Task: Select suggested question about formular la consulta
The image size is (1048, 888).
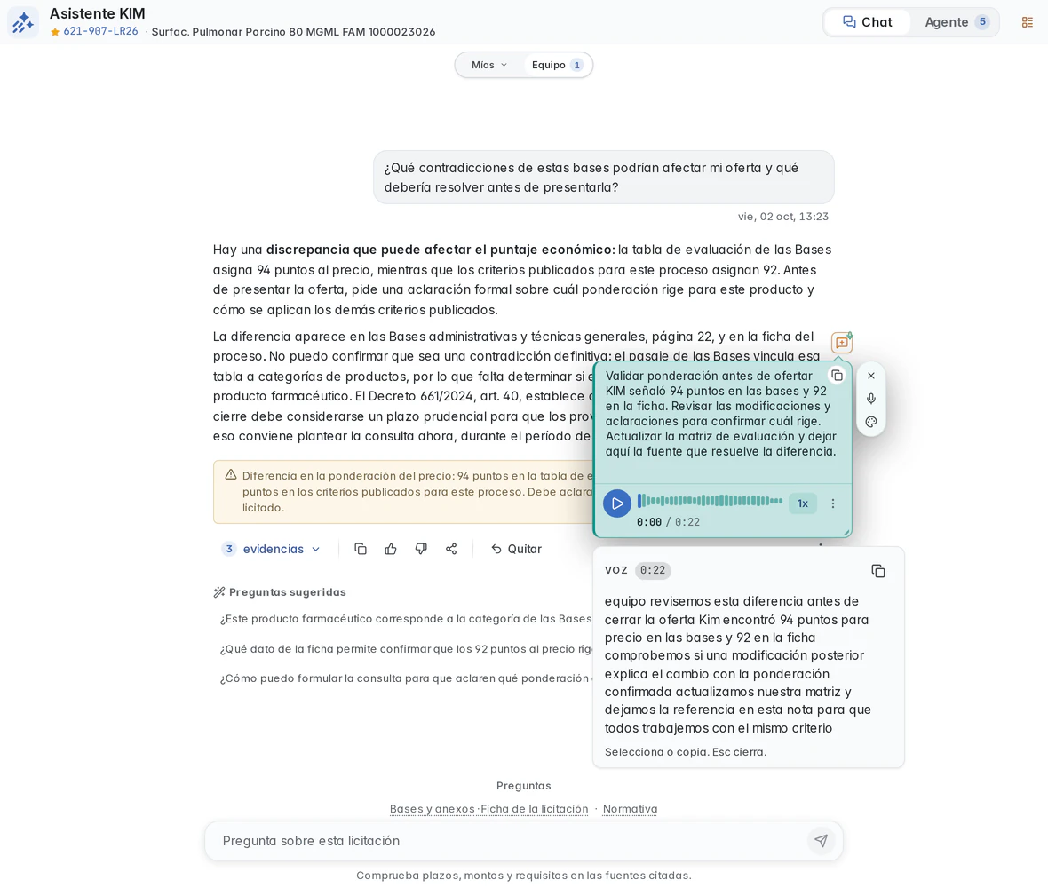Action: [406, 678]
